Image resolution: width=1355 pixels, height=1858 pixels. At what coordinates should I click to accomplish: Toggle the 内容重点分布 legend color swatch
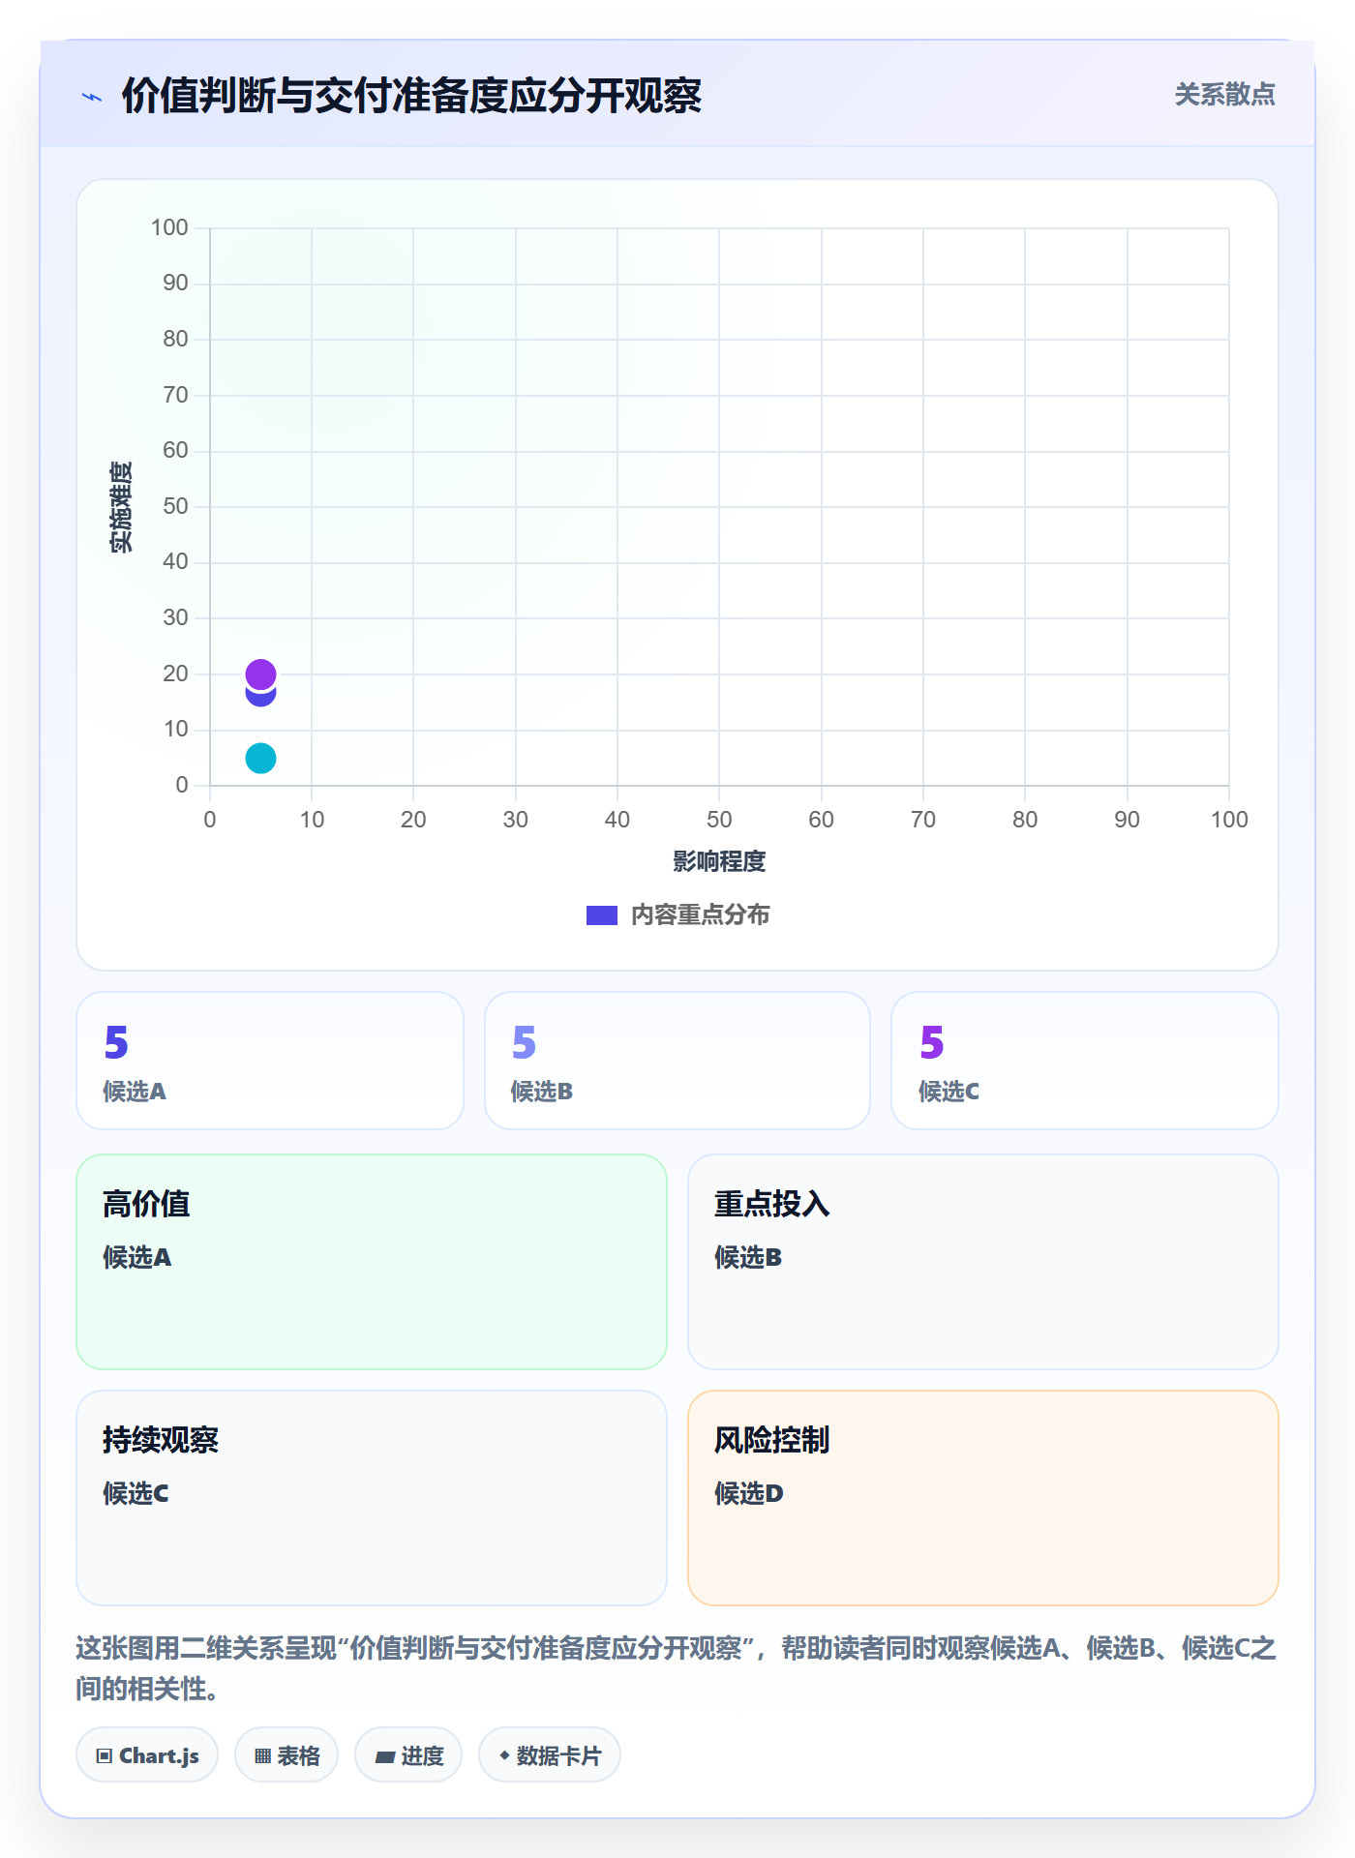point(602,915)
